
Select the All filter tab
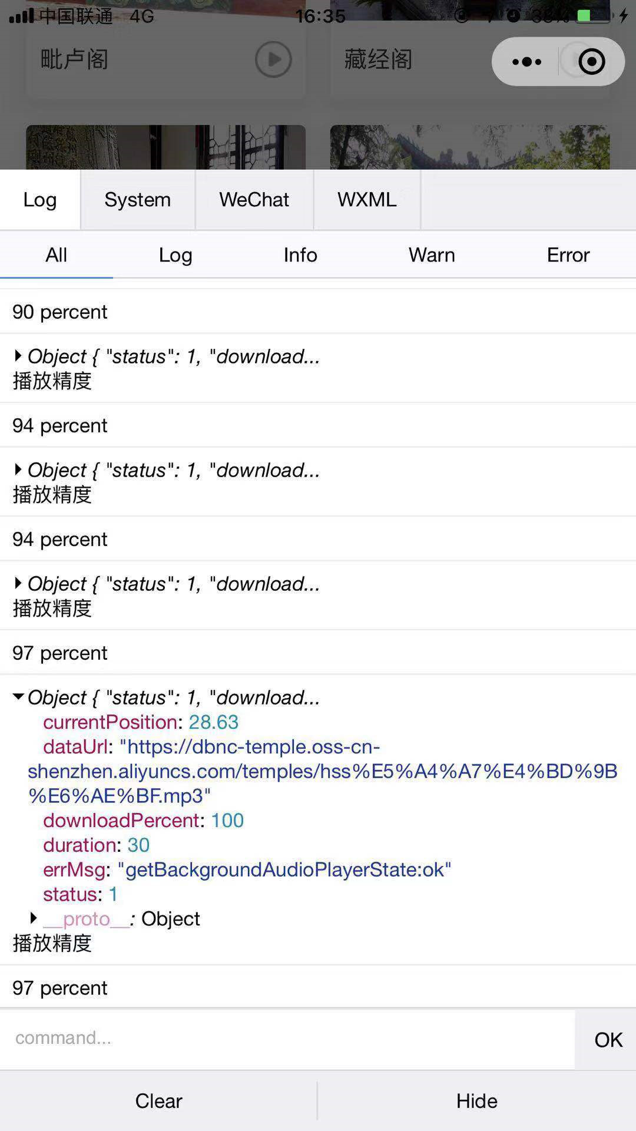(x=57, y=255)
